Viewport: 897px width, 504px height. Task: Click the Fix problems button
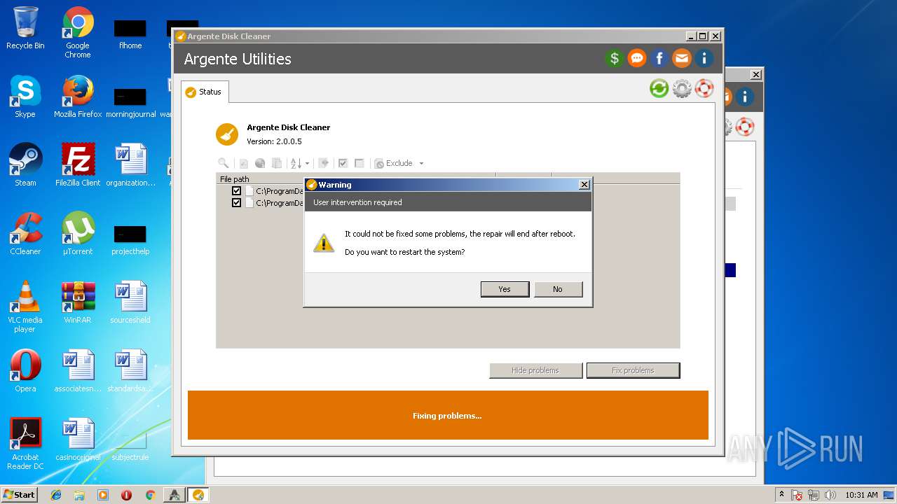point(633,370)
